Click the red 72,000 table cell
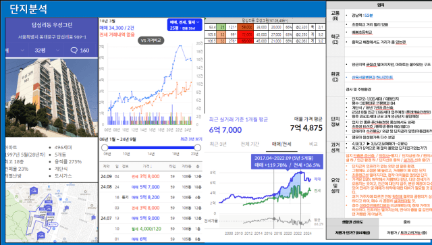Screen dimensions: 432x245 [245, 34]
